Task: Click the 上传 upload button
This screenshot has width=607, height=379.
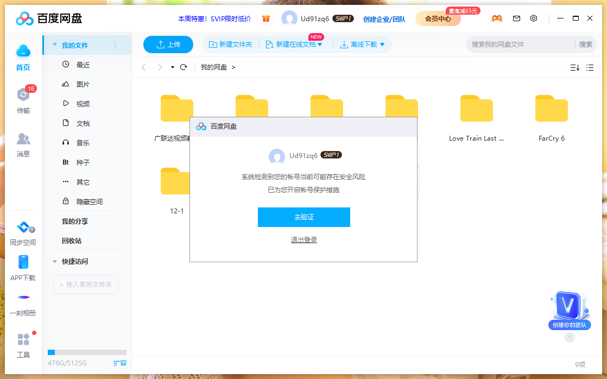Action: (x=168, y=45)
